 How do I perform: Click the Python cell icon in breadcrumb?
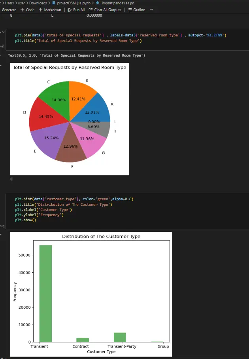click(98, 3)
